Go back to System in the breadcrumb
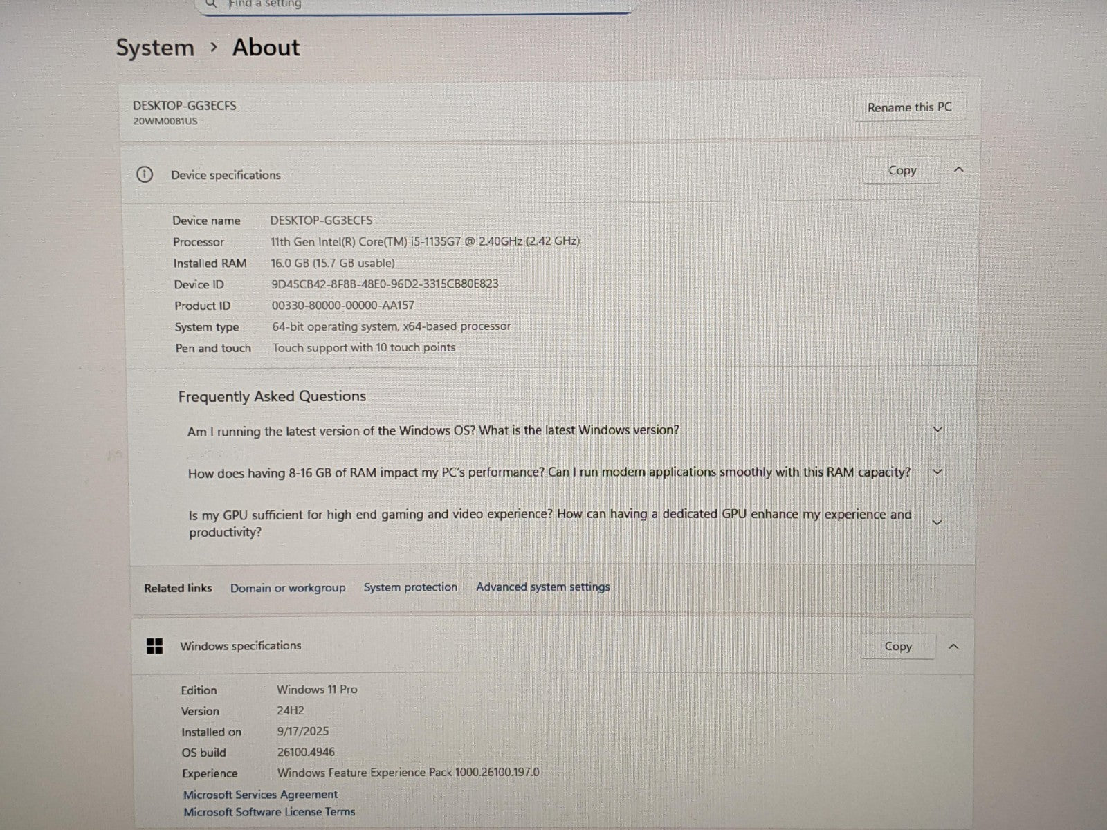Viewport: 1107px width, 830px height. pyautogui.click(x=155, y=48)
